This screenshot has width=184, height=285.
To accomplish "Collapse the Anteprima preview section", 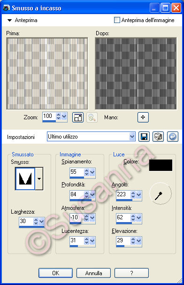I will (10, 20).
